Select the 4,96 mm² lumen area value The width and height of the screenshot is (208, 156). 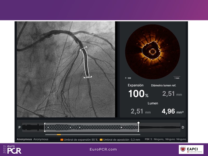tap(172, 111)
